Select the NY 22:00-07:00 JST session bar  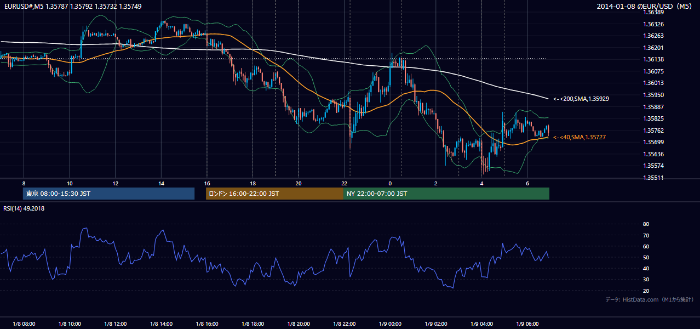tap(446, 194)
